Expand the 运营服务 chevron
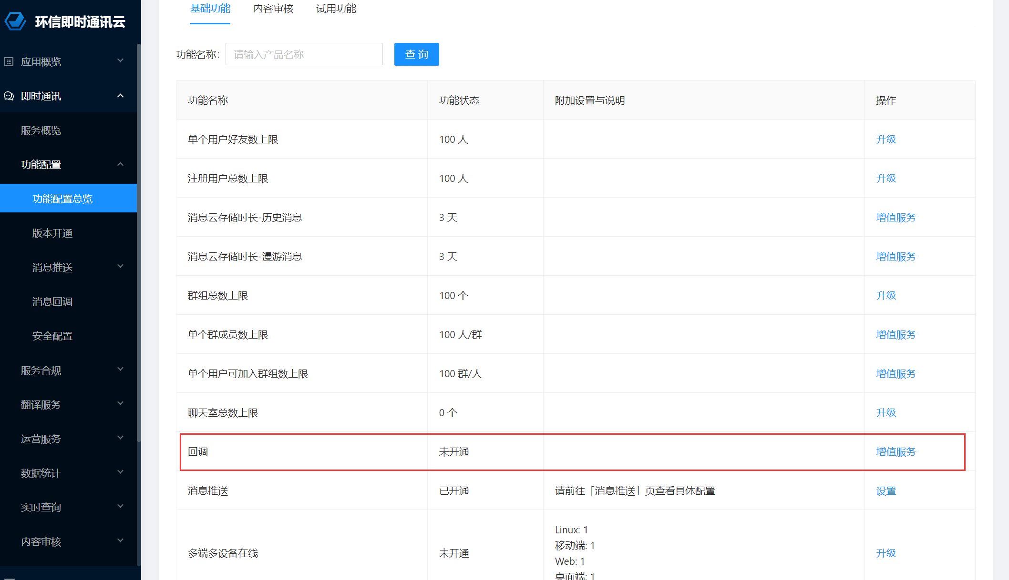 pyautogui.click(x=120, y=438)
